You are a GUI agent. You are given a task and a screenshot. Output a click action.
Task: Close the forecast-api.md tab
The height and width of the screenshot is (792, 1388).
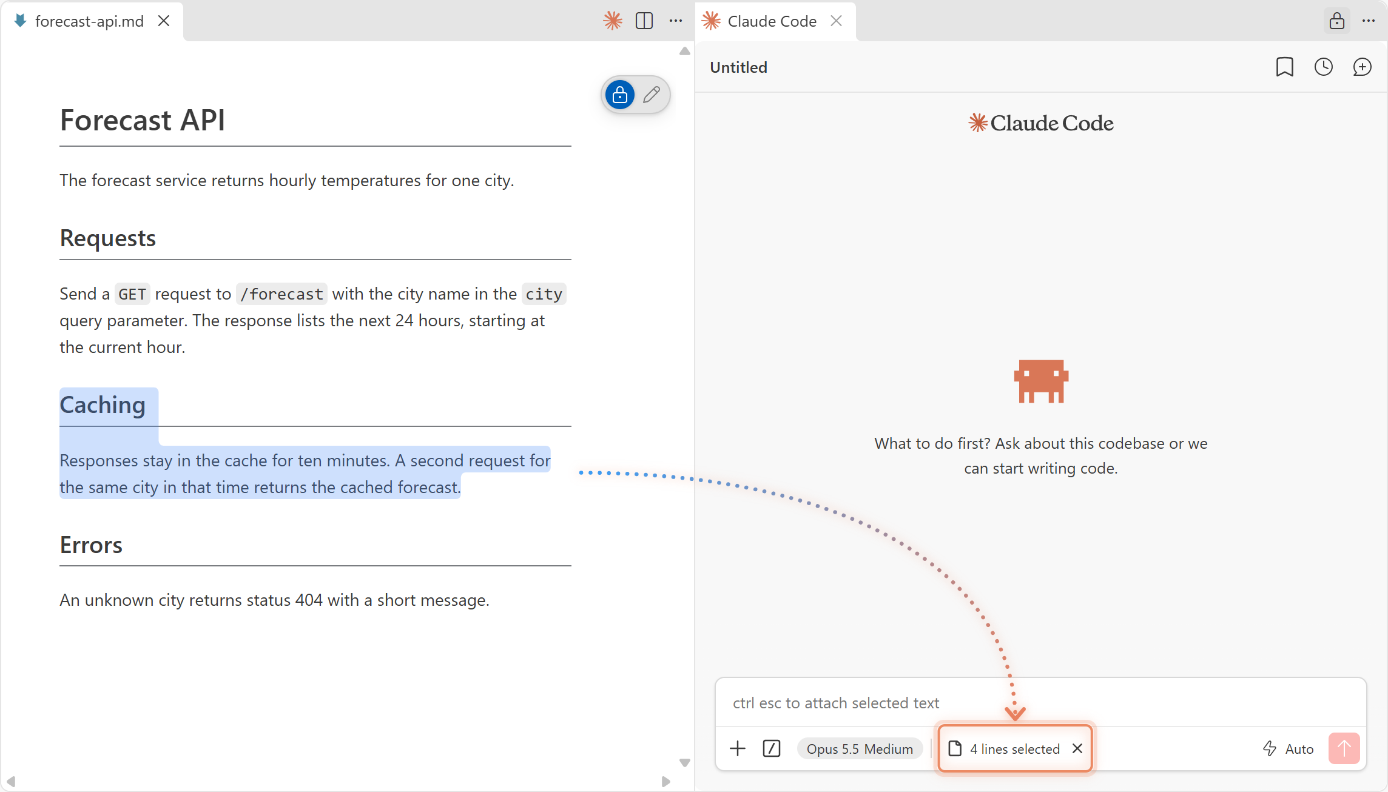[164, 21]
